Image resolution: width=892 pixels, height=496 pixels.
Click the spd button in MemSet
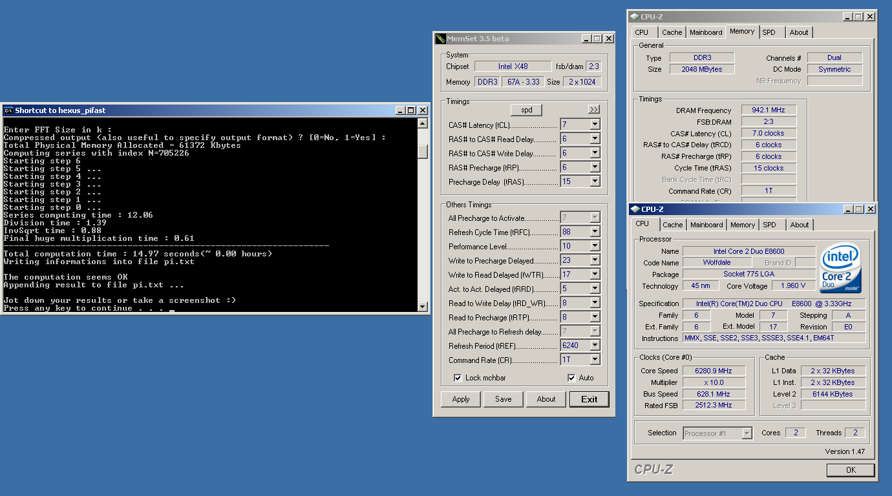click(527, 110)
